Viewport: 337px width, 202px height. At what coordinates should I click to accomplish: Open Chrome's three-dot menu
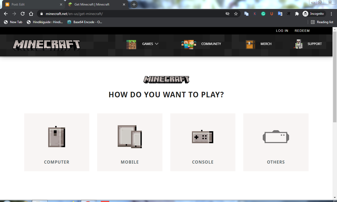331,14
